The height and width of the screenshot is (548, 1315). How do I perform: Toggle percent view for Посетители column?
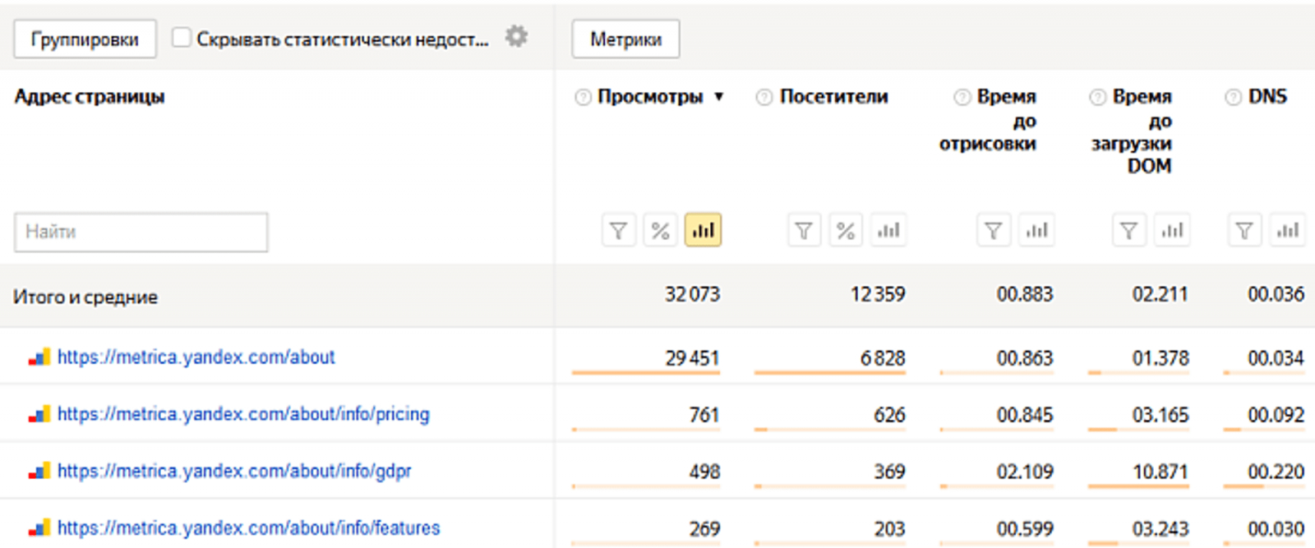[x=846, y=231]
